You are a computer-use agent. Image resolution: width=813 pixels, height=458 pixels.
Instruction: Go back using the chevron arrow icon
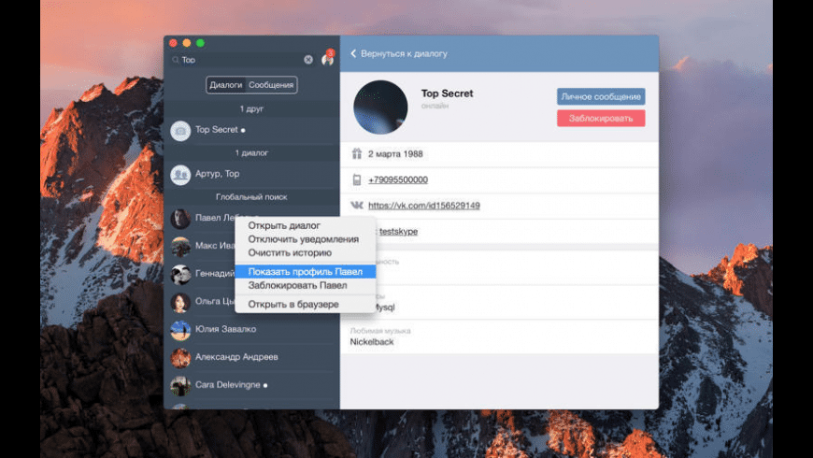pyautogui.click(x=353, y=53)
